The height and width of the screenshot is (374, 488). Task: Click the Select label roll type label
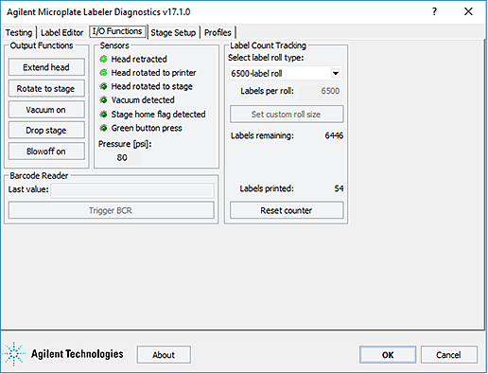[x=266, y=58]
